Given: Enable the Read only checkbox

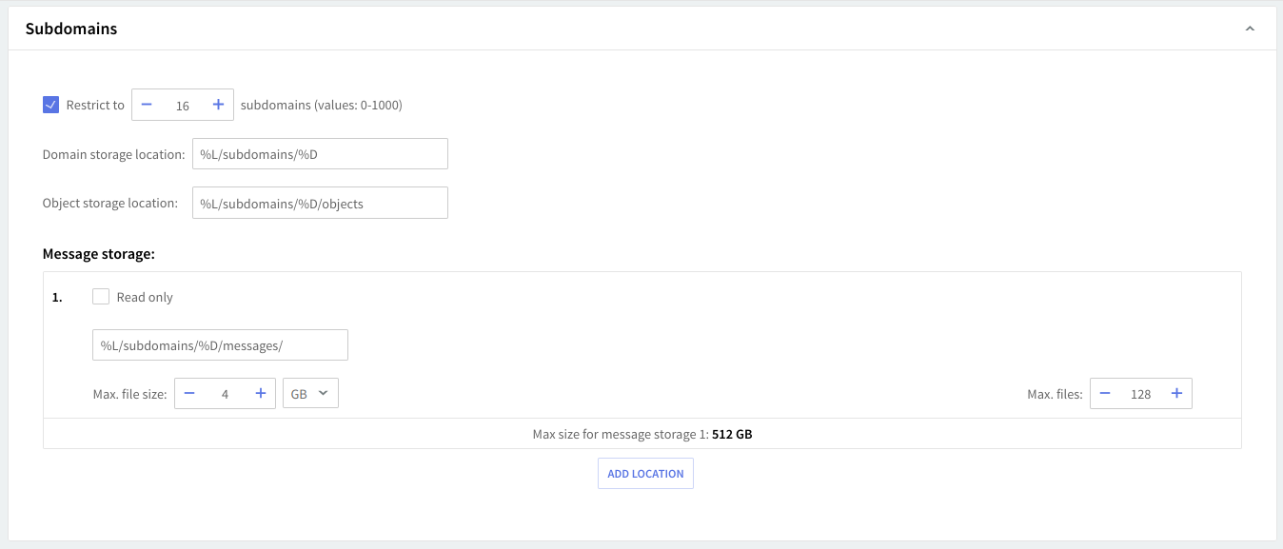Looking at the screenshot, I should pos(101,297).
